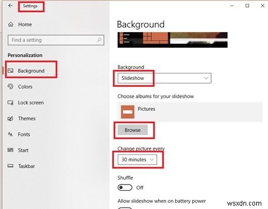This screenshot has height=209, width=268.
Task: Click the Themes brush icon
Action: (11, 118)
